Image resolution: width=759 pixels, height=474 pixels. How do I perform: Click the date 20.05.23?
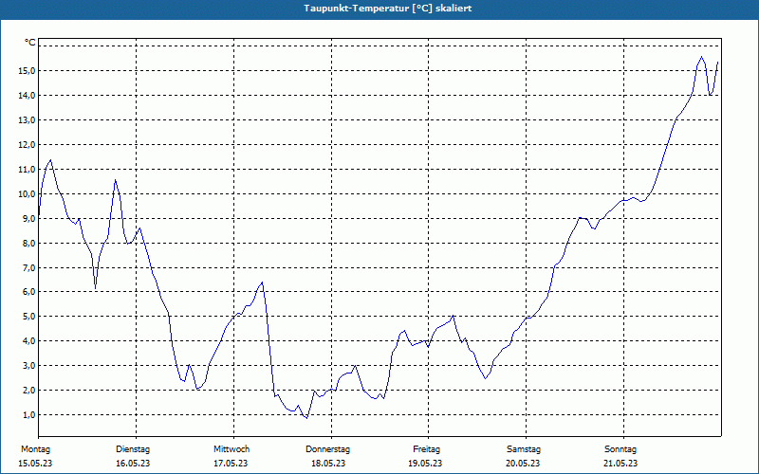point(524,464)
